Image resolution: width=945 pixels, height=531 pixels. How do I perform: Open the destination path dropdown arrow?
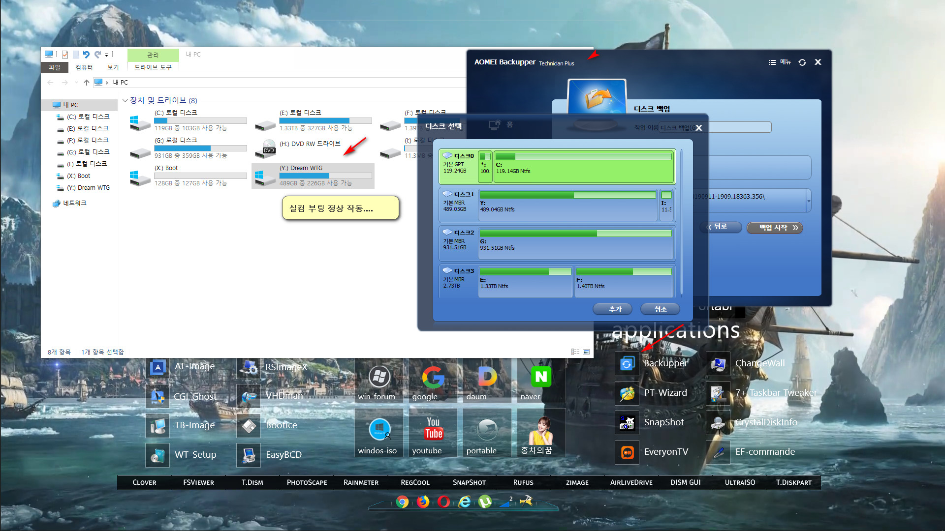808,201
